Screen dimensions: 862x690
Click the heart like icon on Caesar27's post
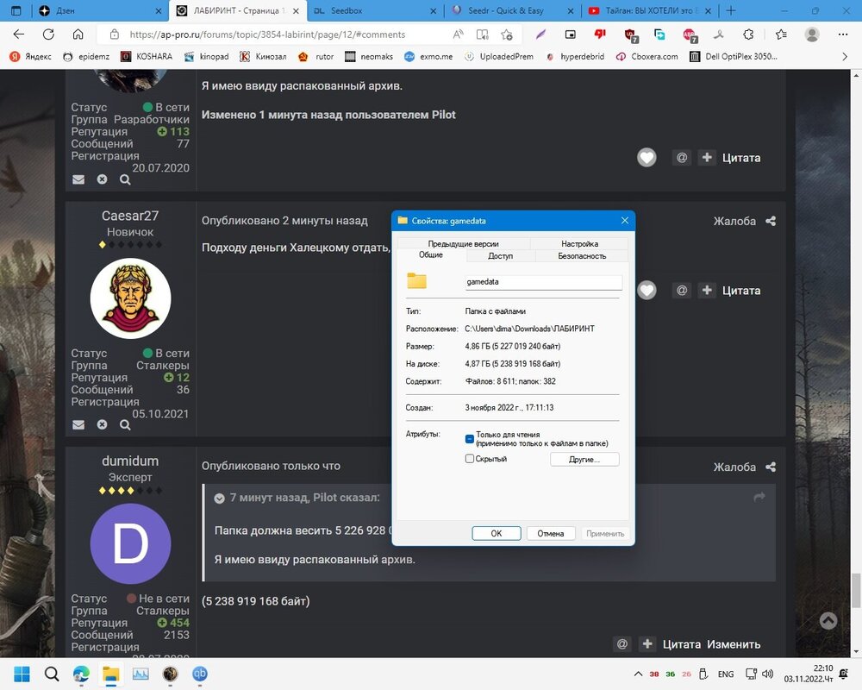pyautogui.click(x=646, y=291)
